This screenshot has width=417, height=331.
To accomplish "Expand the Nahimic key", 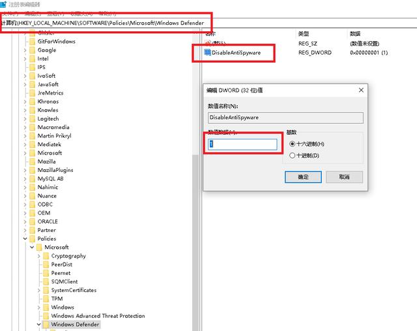I will [25, 187].
